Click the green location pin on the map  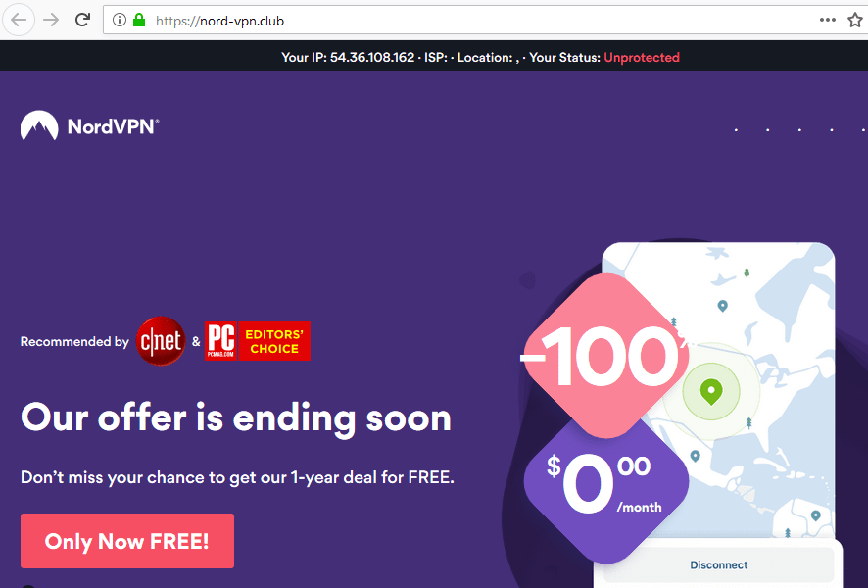point(711,391)
